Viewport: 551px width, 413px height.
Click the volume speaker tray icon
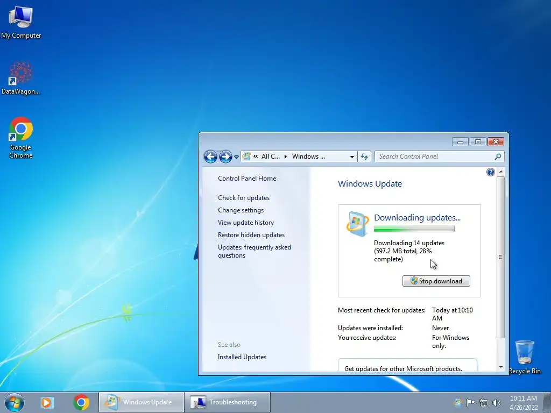[x=497, y=402]
